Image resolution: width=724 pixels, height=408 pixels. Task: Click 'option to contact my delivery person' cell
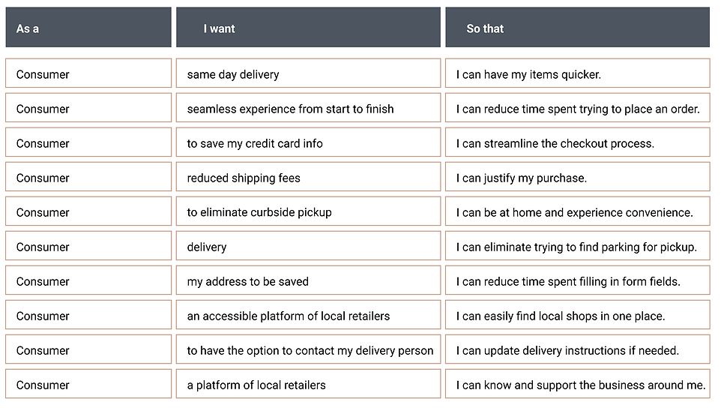pyautogui.click(x=308, y=349)
